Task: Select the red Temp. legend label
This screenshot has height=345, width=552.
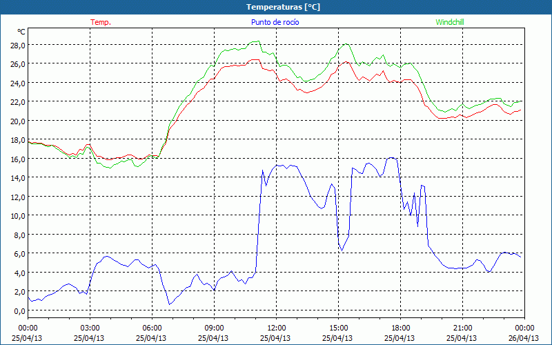Action: click(101, 22)
